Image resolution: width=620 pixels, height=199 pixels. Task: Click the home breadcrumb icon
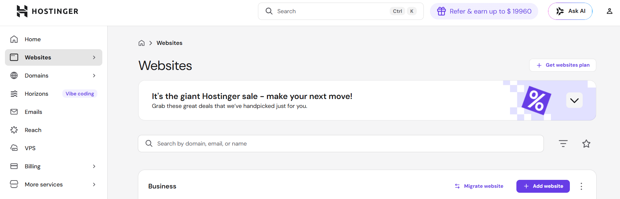tap(142, 43)
